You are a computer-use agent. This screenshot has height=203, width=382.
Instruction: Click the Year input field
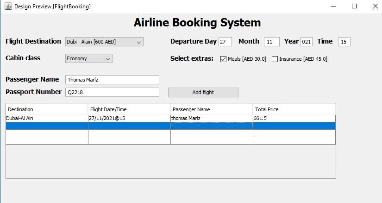[307, 42]
